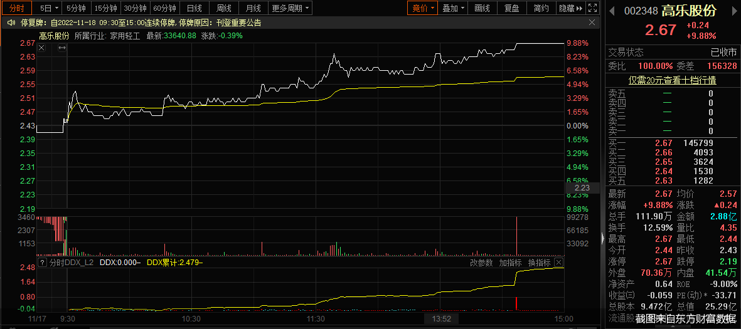Screen dimensions: 741x329
Task: Close the suspension announcement bar
Action: click(x=592, y=22)
